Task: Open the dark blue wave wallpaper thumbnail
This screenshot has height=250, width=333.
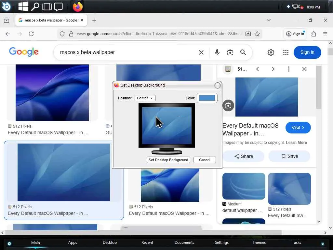Action: 52,93
